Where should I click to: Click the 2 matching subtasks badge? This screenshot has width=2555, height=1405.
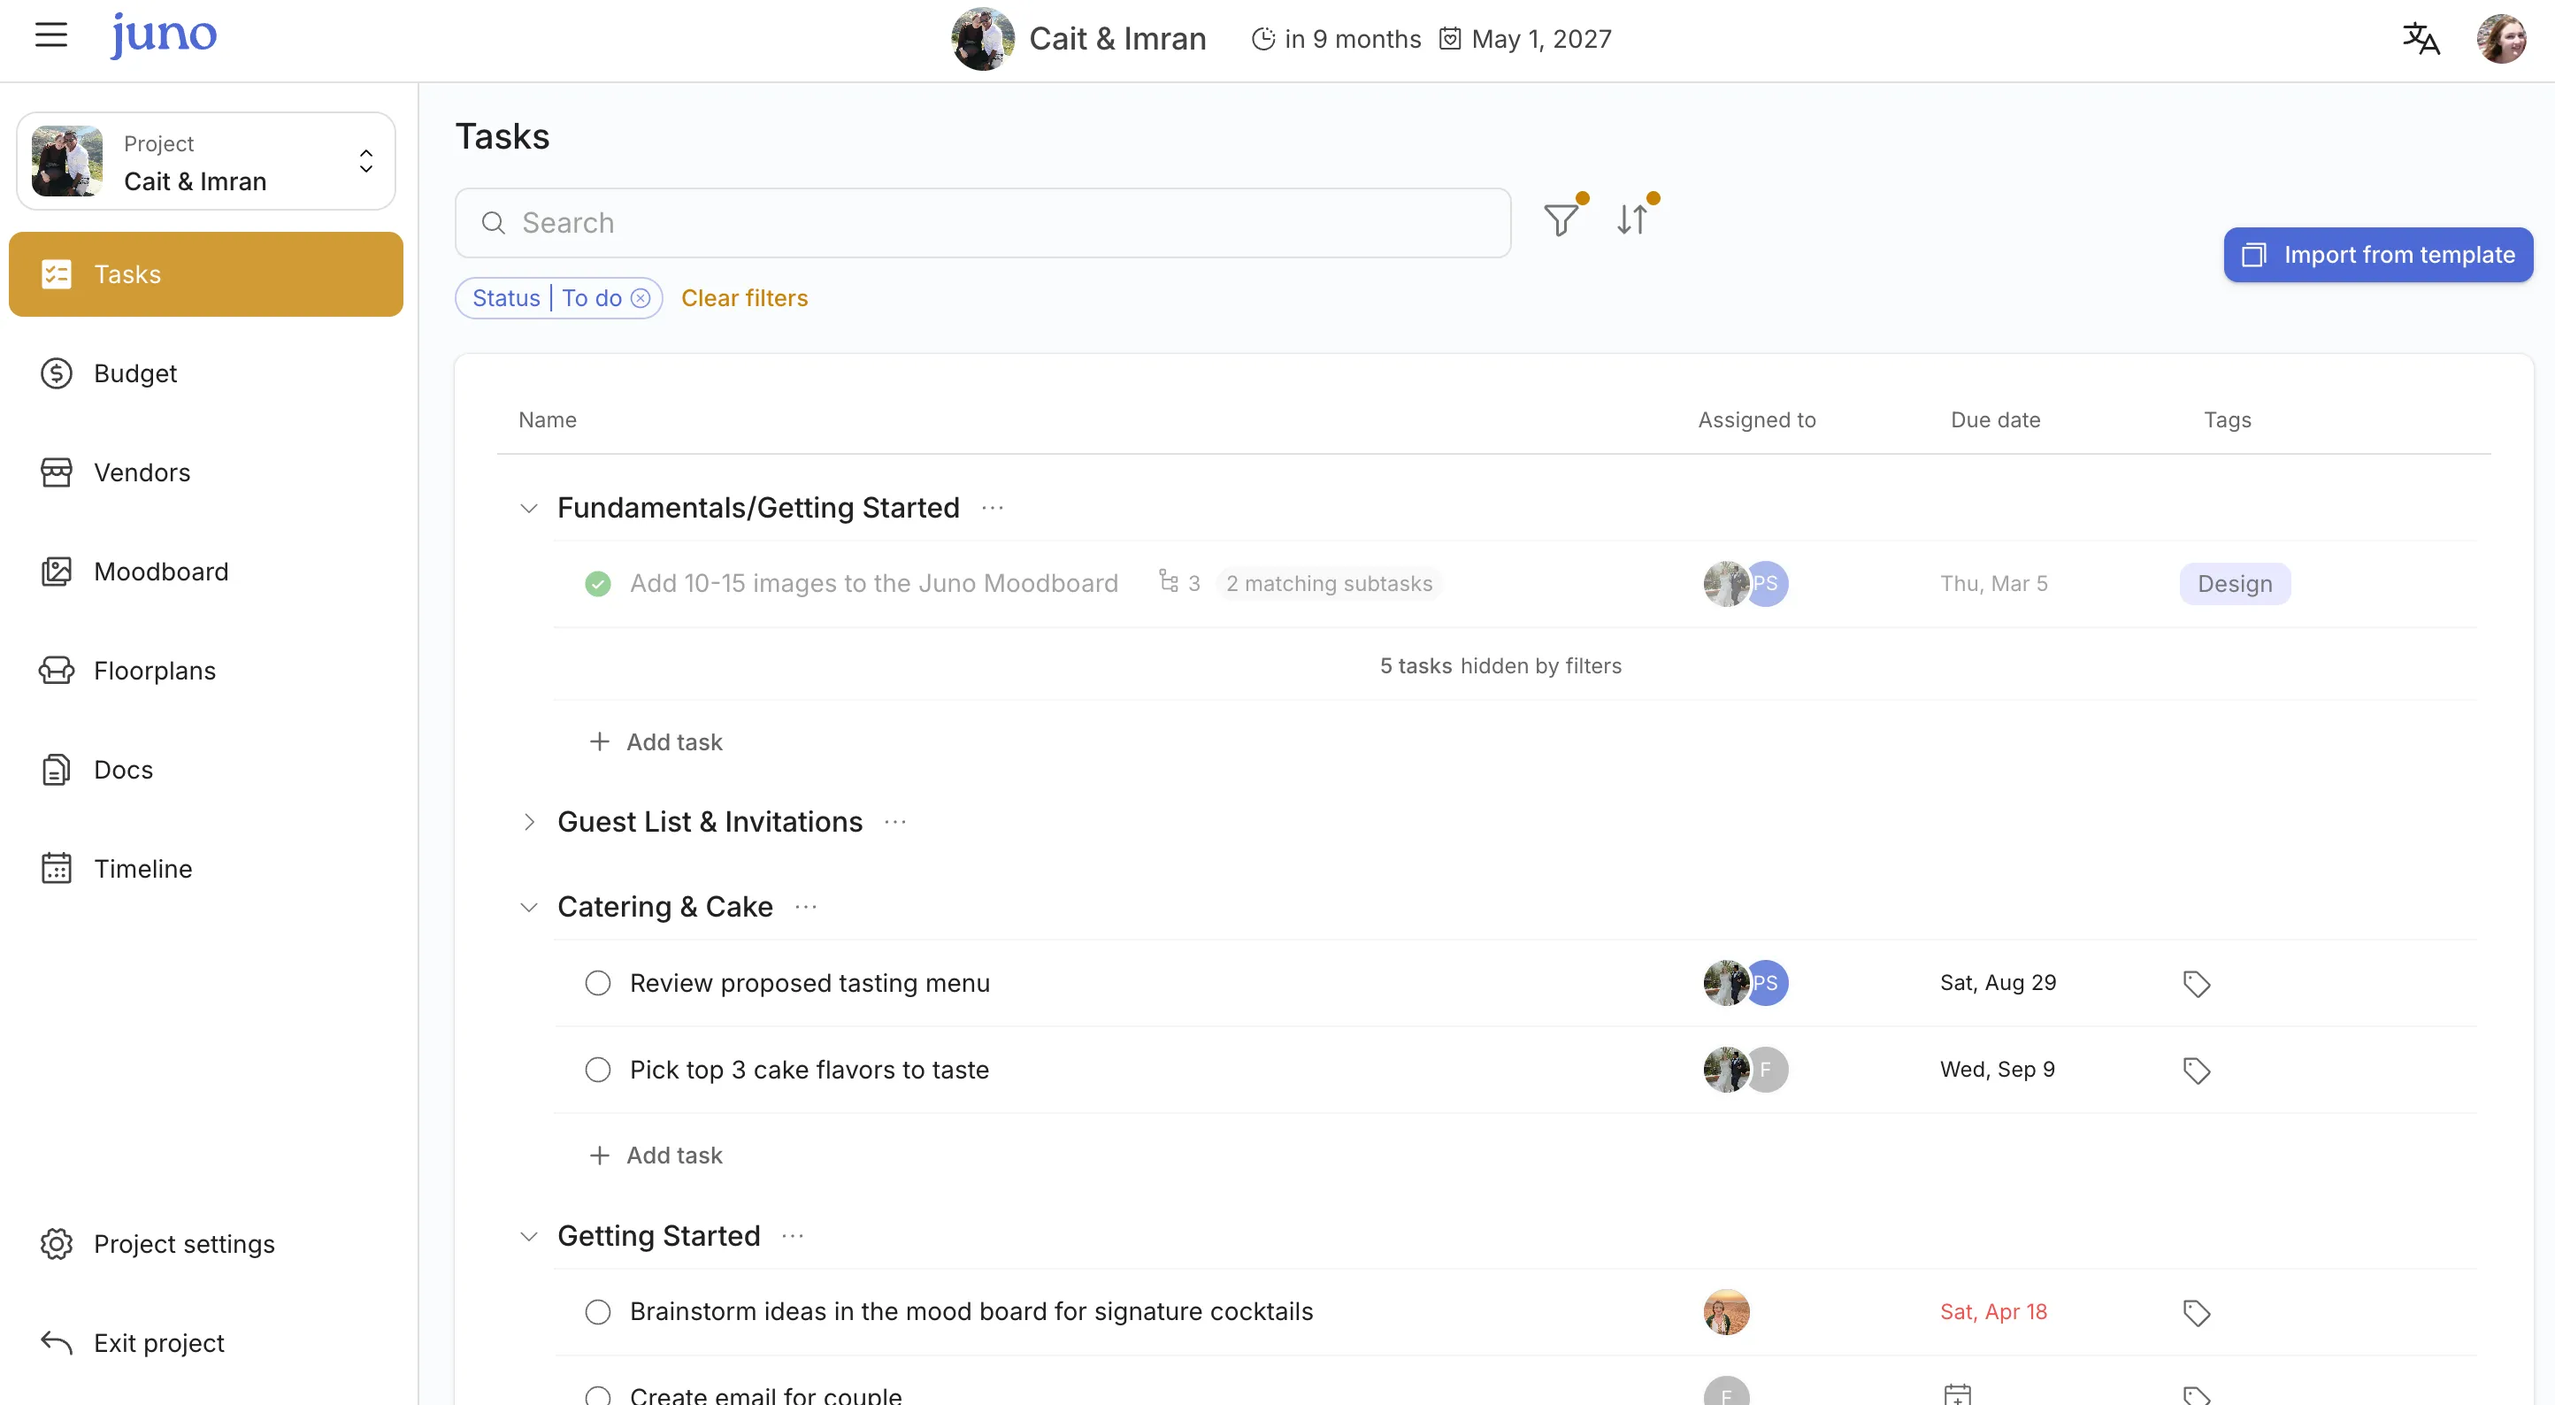tap(1329, 583)
